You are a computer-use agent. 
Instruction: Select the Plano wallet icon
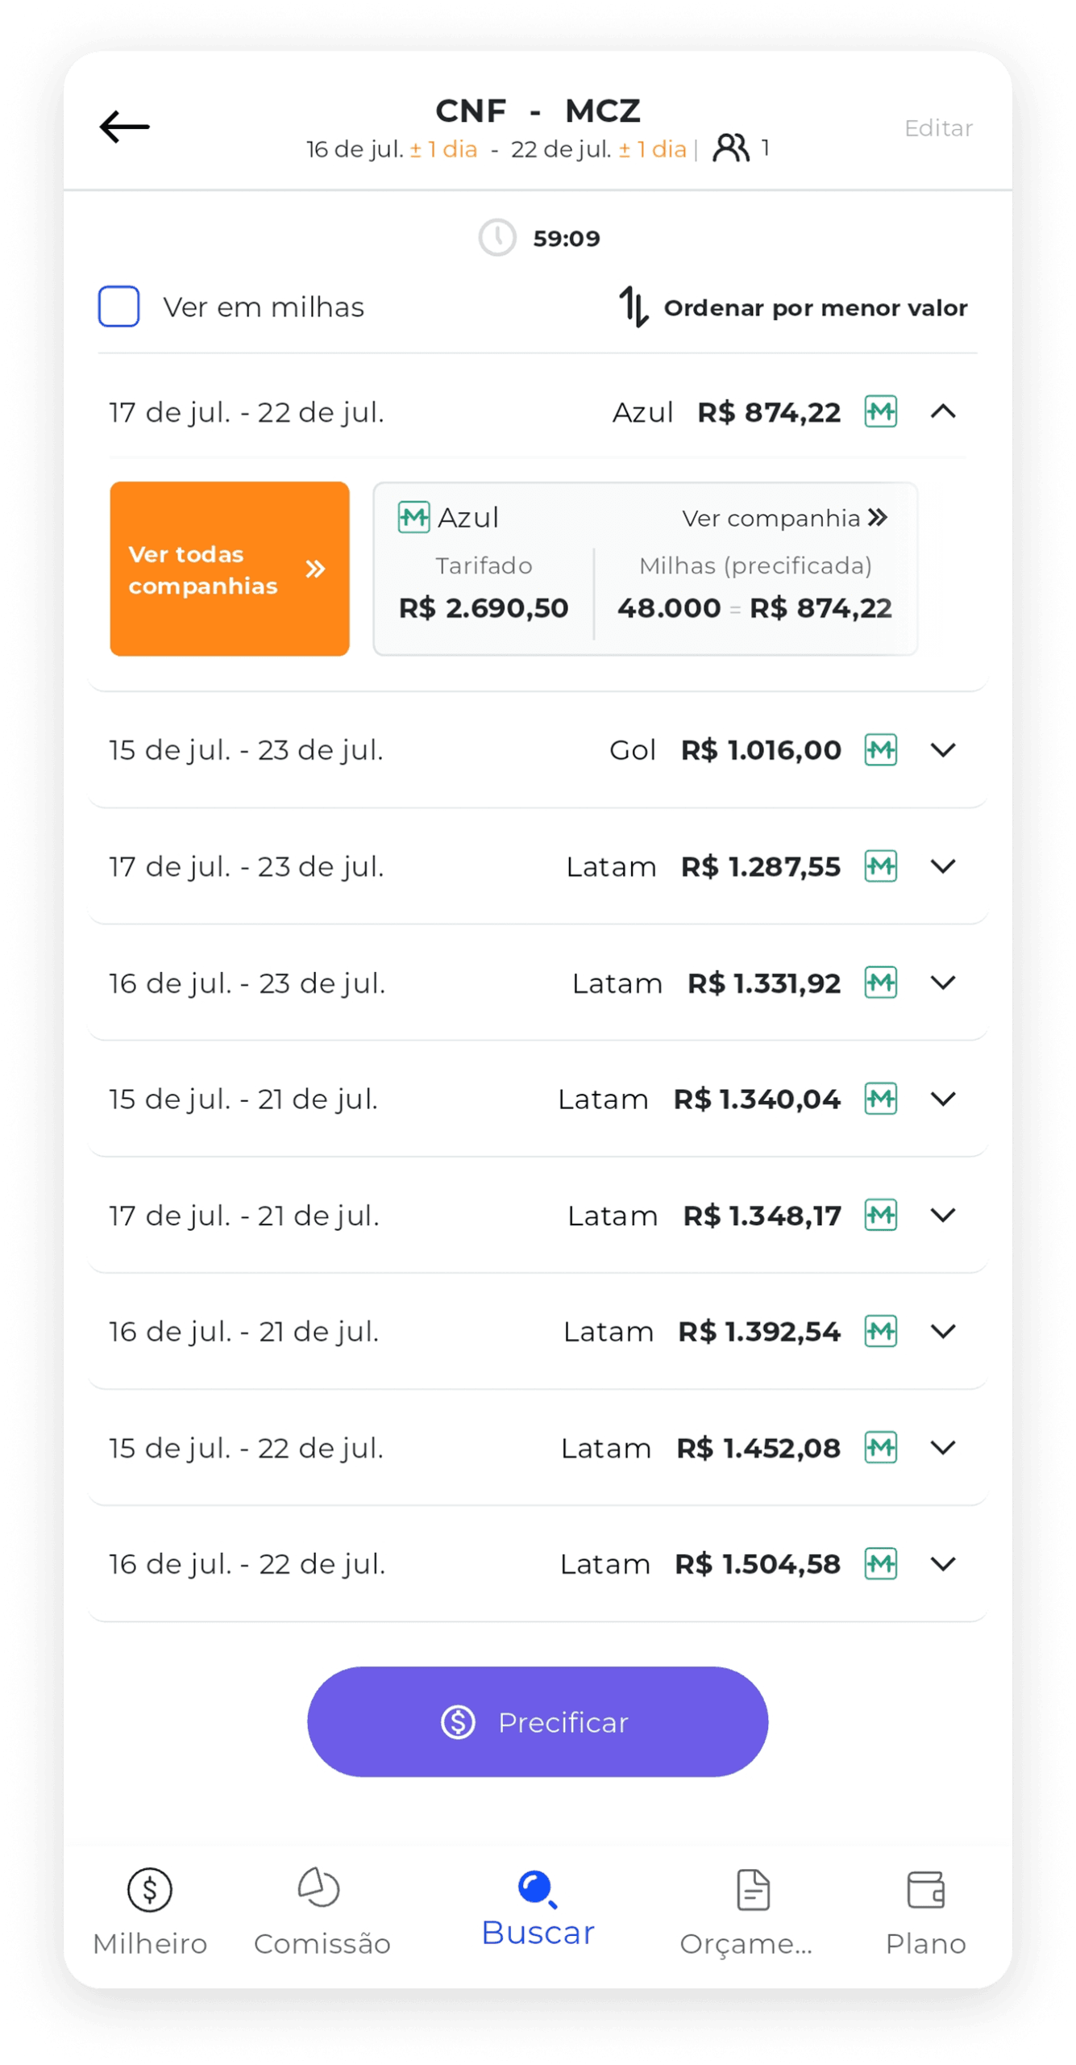925,1891
